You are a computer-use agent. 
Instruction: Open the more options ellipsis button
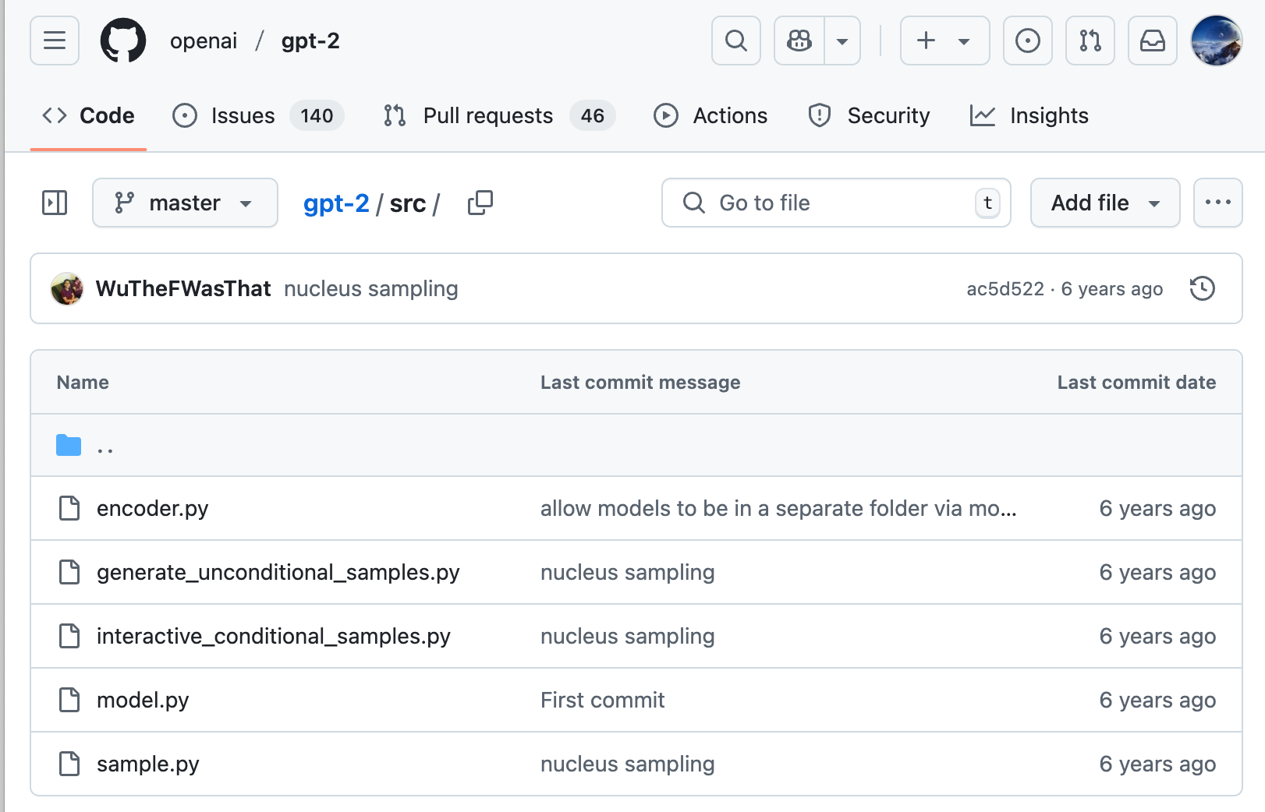1217,203
